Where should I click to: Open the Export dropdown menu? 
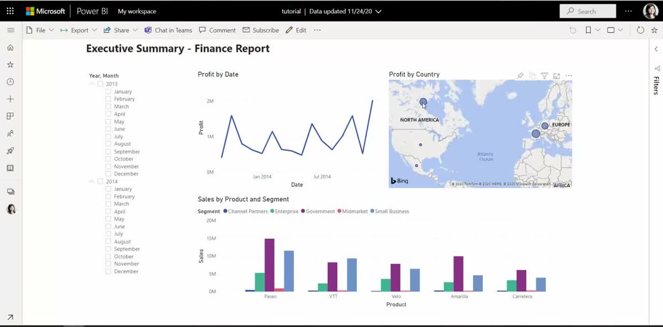(x=78, y=30)
